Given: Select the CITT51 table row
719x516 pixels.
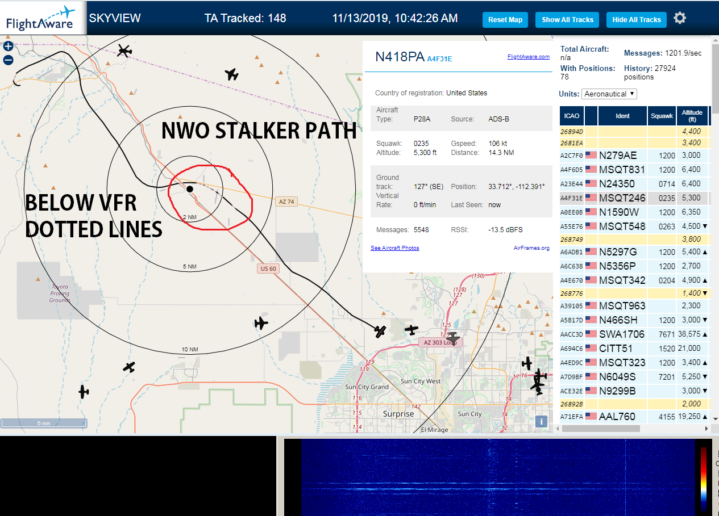Looking at the screenshot, I should point(634,348).
